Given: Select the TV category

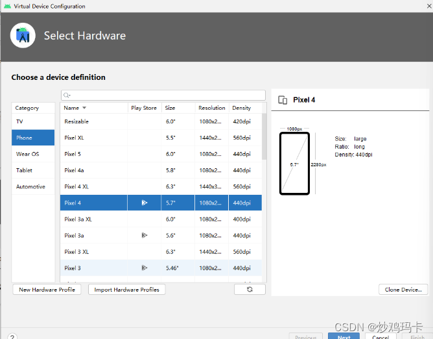Looking at the screenshot, I should tap(33, 121).
